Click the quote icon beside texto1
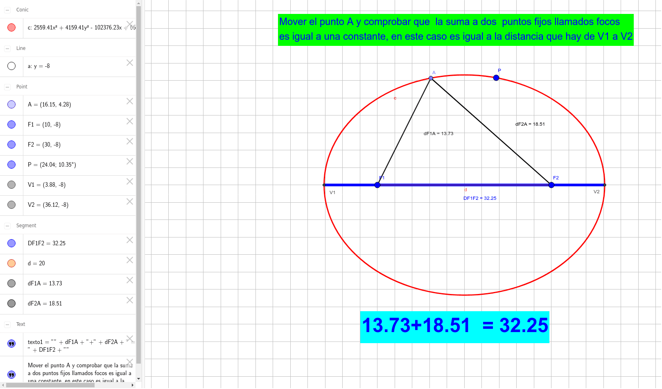Viewport: 662px width, 389px height. click(11, 343)
